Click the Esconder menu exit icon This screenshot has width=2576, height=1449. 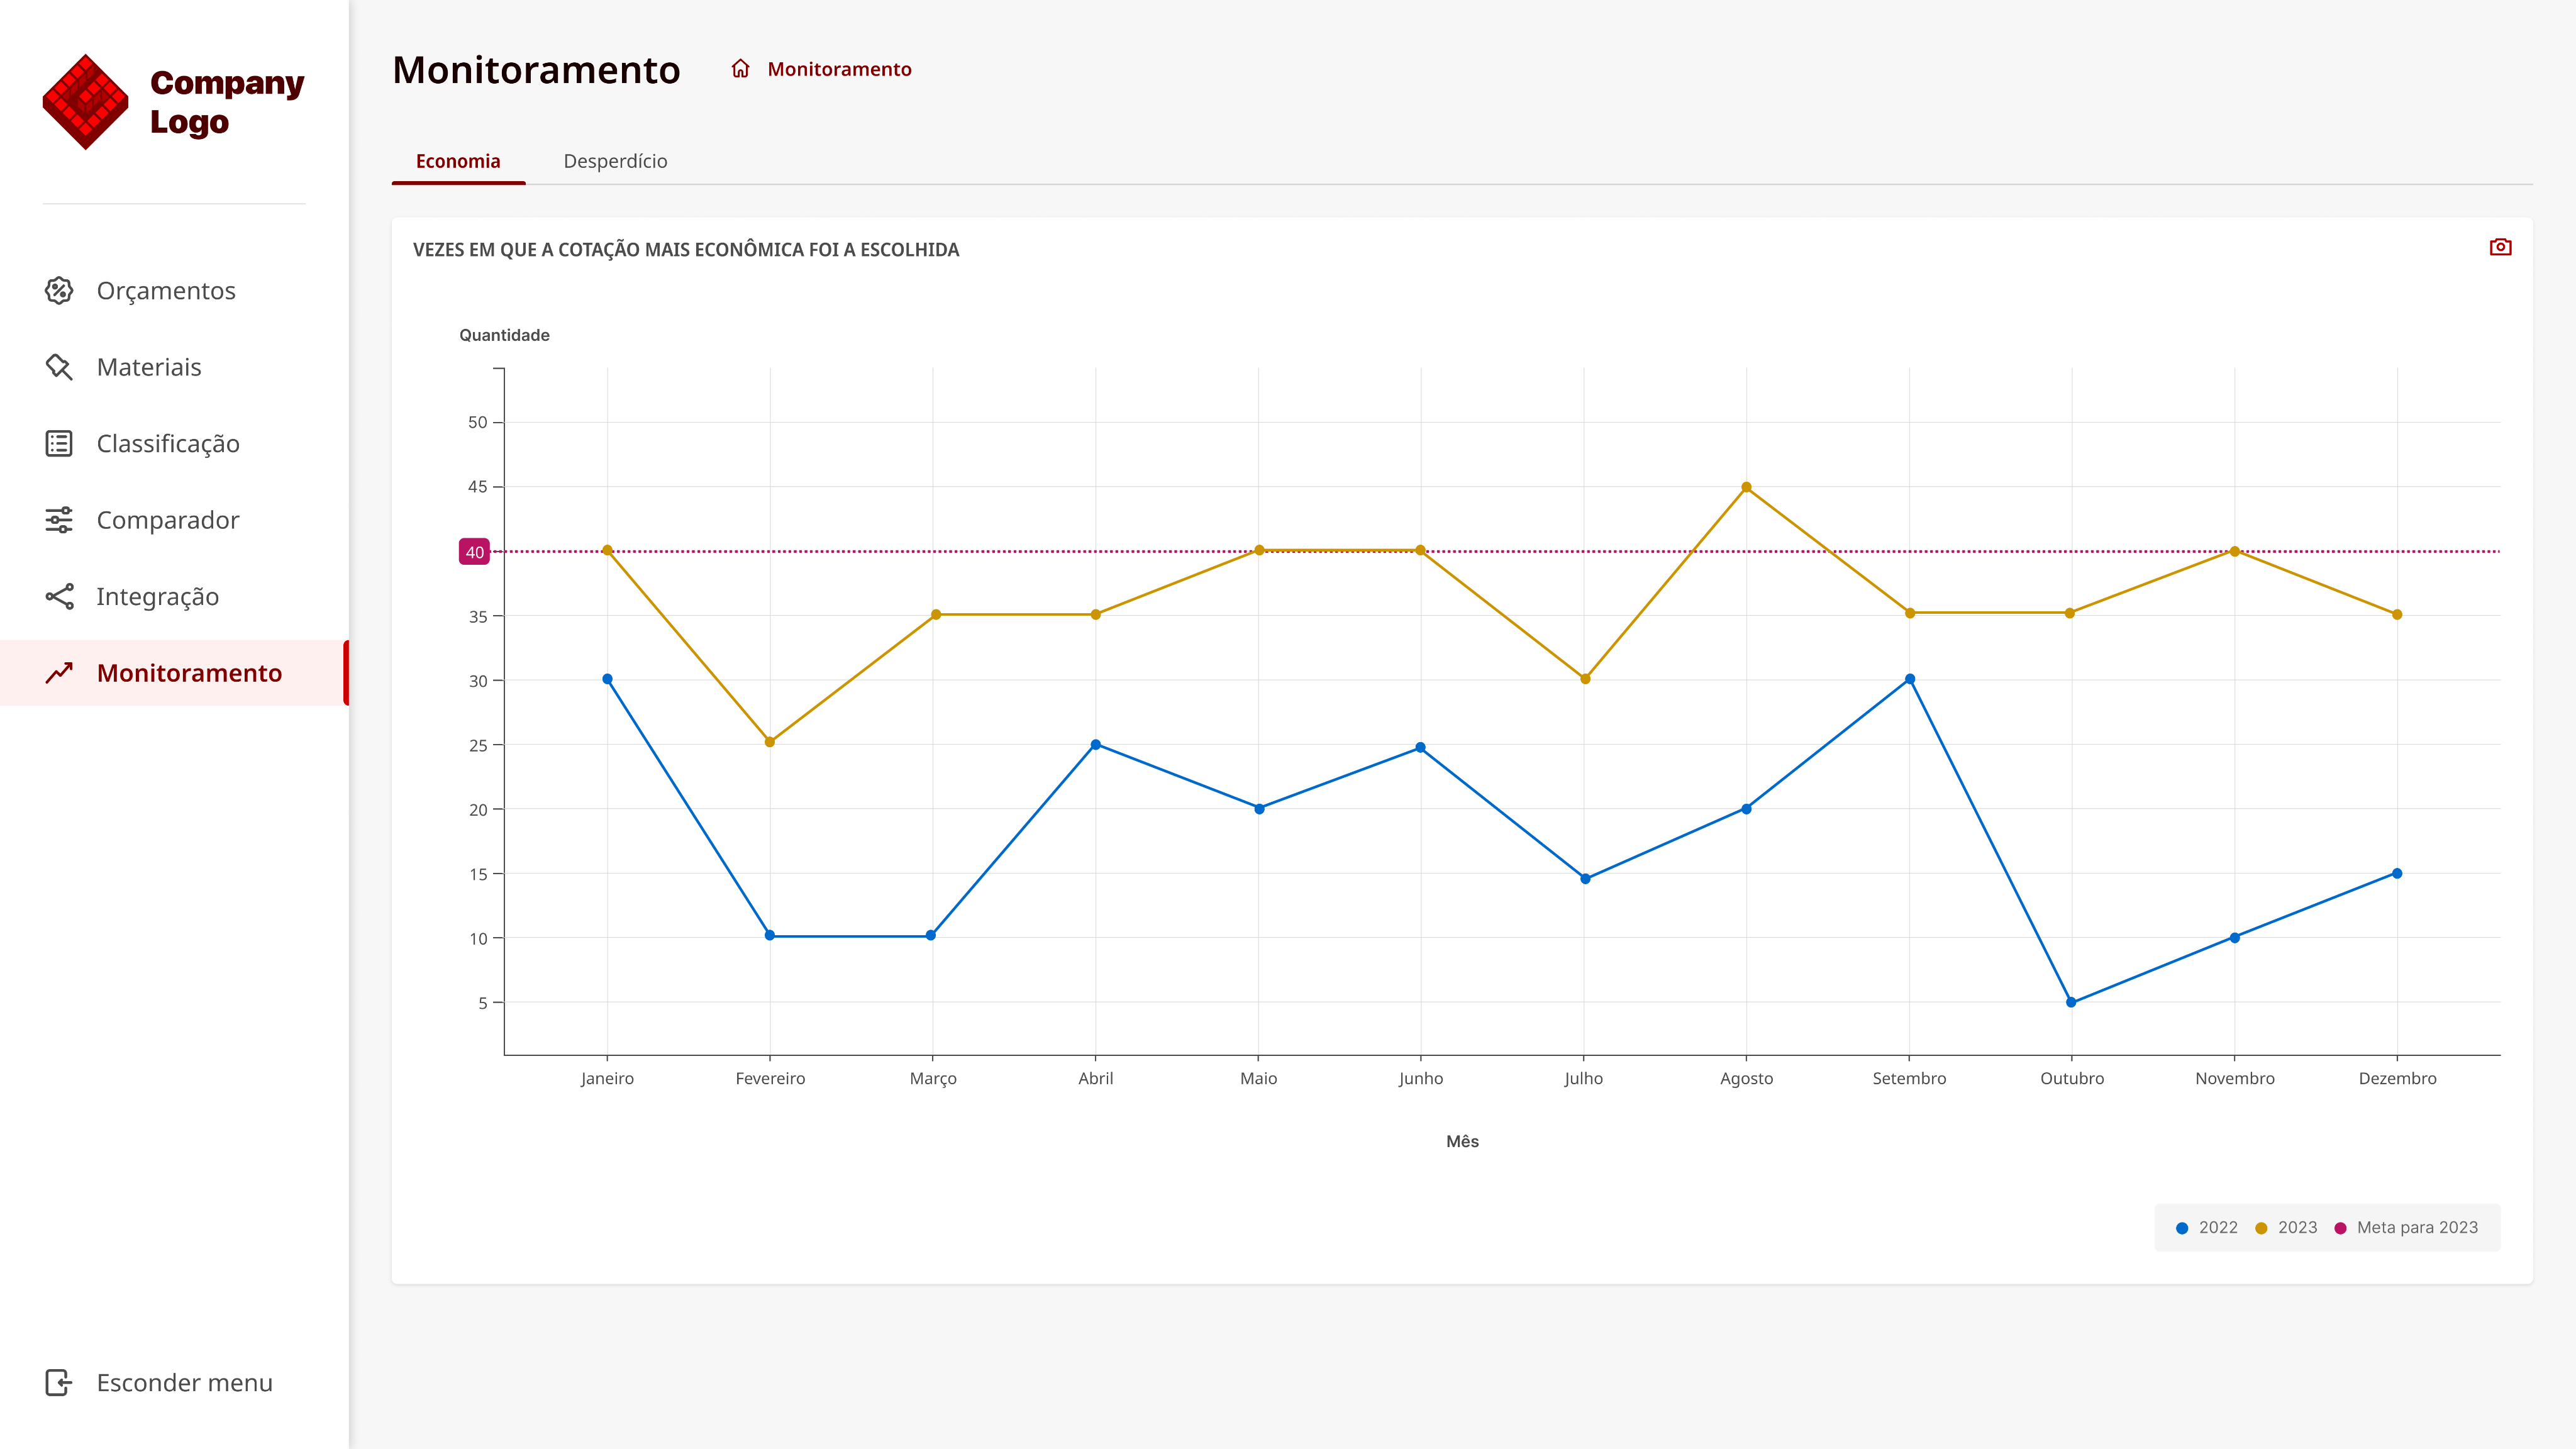click(x=59, y=1383)
